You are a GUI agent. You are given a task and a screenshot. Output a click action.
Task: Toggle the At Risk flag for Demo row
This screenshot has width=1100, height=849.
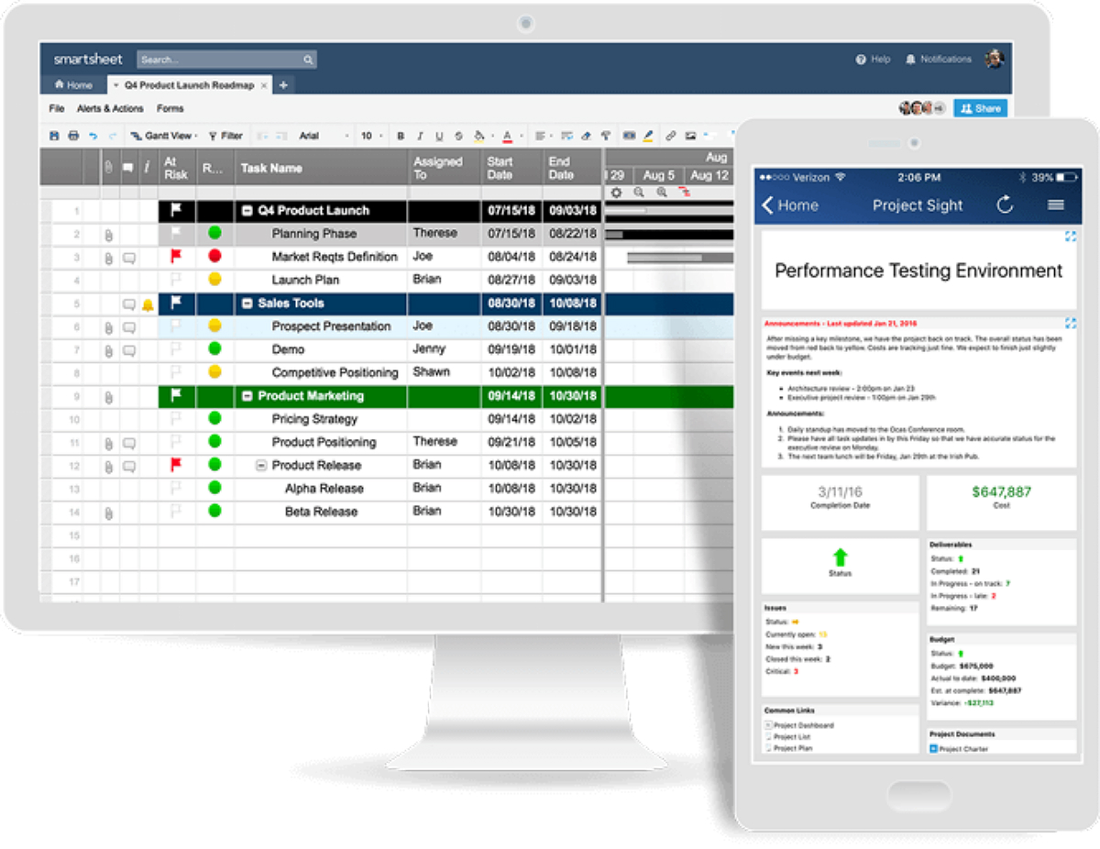pyautogui.click(x=176, y=349)
